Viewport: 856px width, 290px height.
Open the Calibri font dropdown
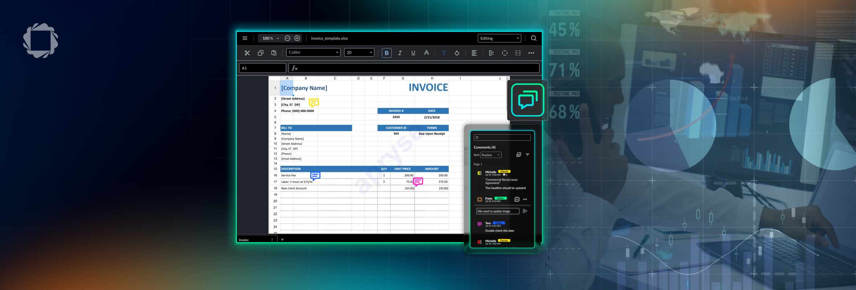(x=313, y=52)
